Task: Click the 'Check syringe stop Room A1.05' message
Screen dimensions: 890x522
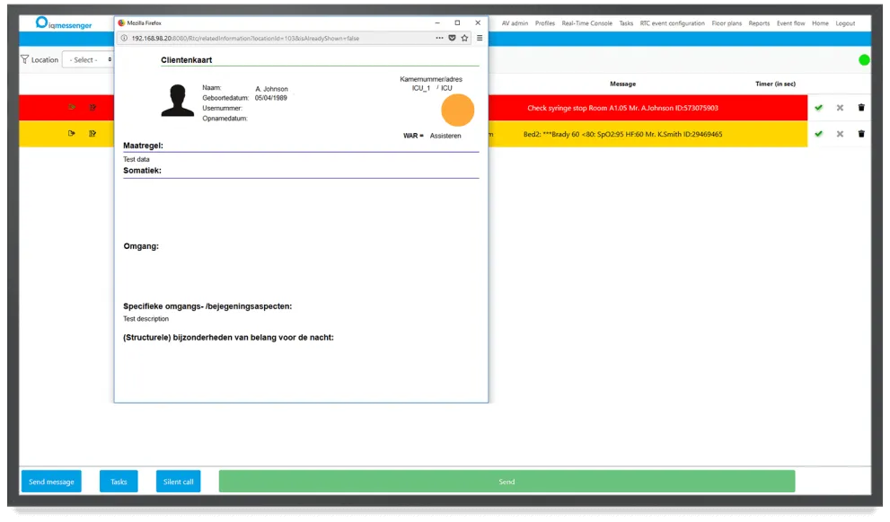Action: point(622,108)
